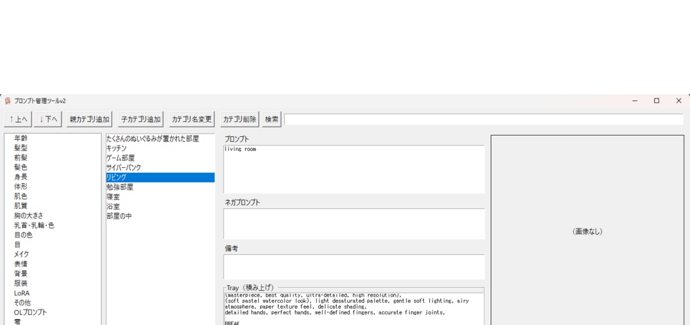Select OLプロンプト in the category tree

pyautogui.click(x=30, y=313)
